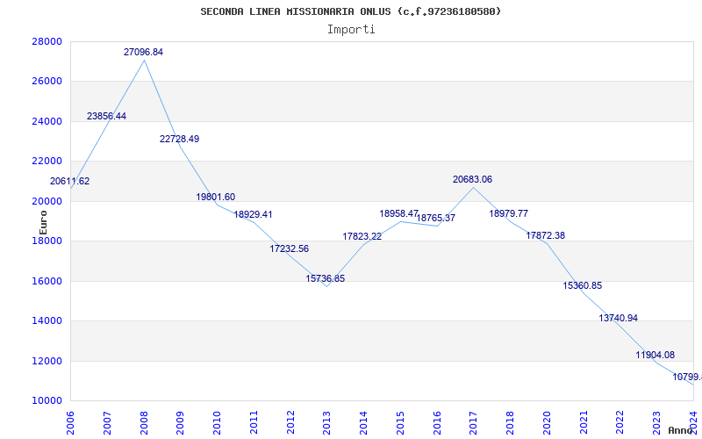Click the 28000 y-axis tick label
The width and height of the screenshot is (702, 439).
(47, 41)
